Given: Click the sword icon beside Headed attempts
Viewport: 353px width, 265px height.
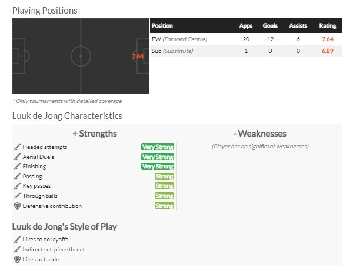Looking at the screenshot, I should click(x=17, y=147).
